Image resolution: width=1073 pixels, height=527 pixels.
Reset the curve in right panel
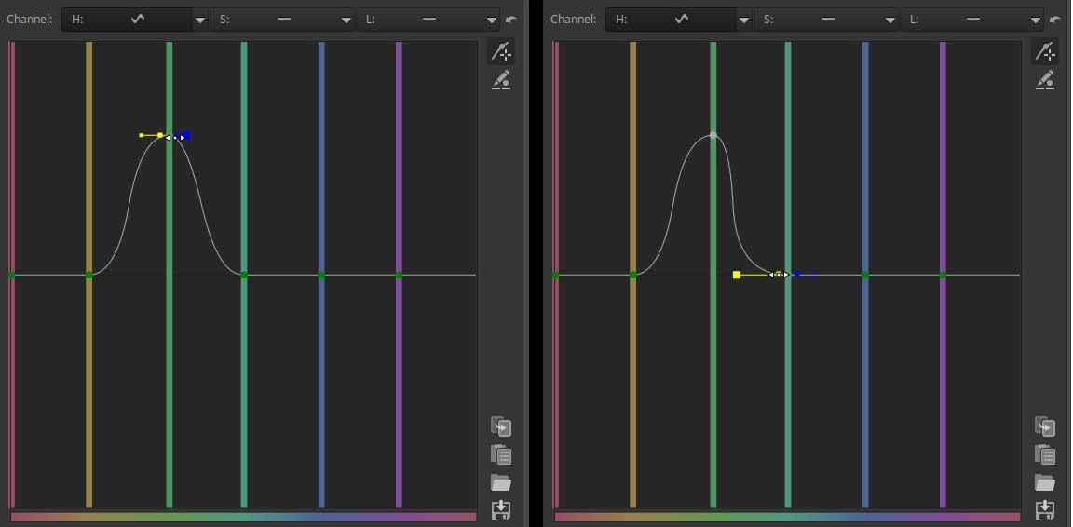[x=1055, y=20]
